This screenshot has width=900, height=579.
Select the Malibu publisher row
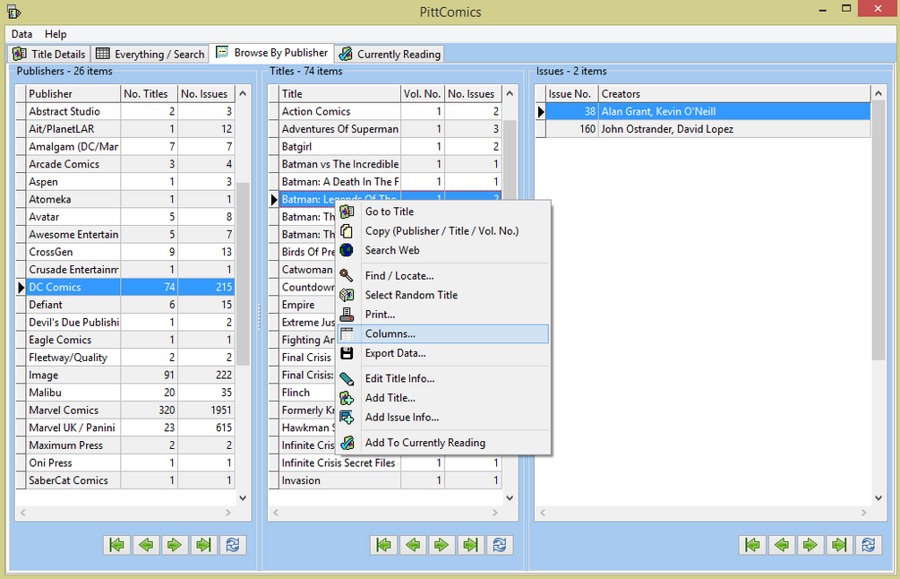125,393
